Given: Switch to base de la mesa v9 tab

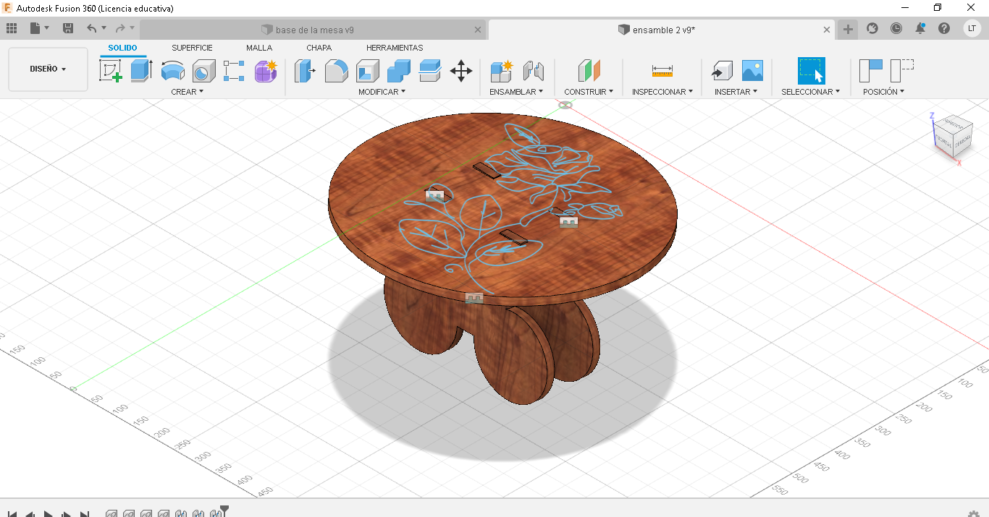Looking at the screenshot, I should click(x=308, y=30).
